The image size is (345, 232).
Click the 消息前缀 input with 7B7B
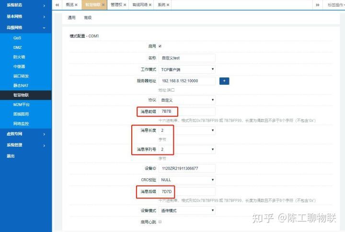click(x=187, y=112)
